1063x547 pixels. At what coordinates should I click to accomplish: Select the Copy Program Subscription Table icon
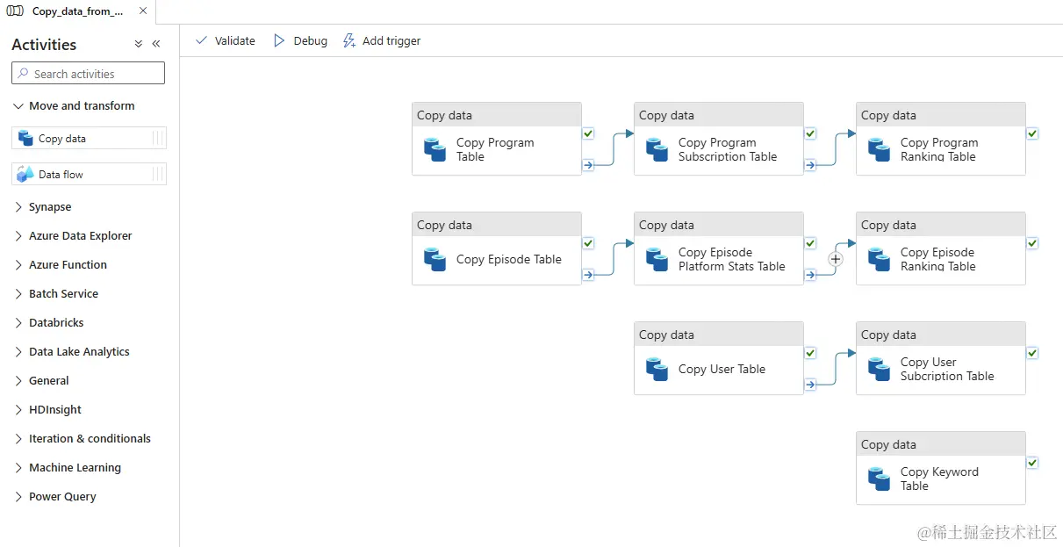point(657,149)
